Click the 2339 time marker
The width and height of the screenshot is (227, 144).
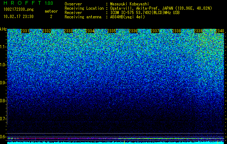198,31
